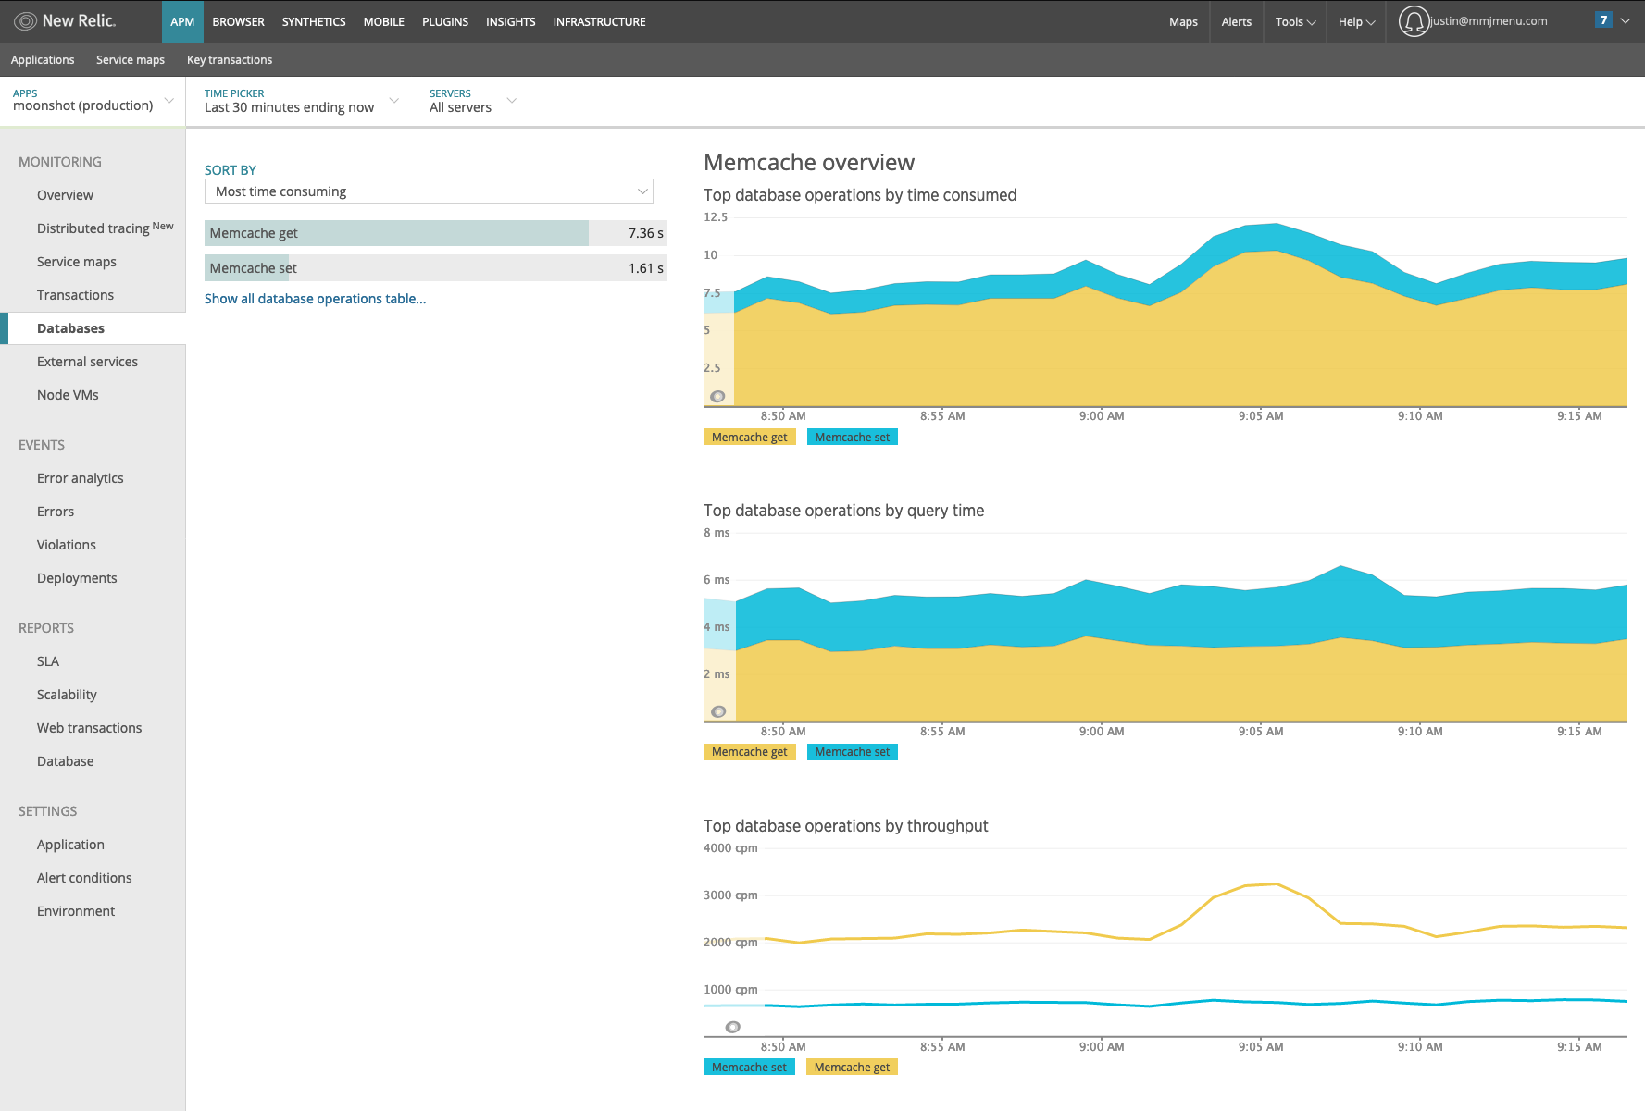Open the Web transactions report
1645x1111 pixels.
pyautogui.click(x=89, y=728)
